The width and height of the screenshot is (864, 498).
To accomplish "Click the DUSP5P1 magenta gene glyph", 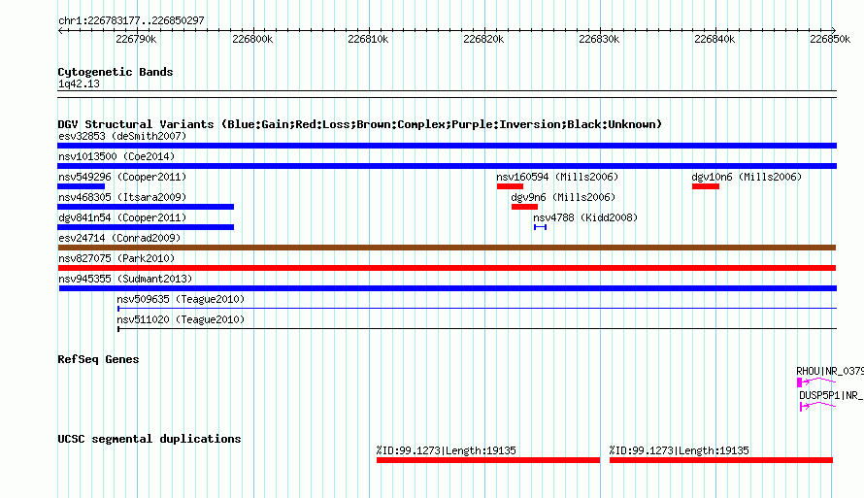I will click(x=817, y=406).
